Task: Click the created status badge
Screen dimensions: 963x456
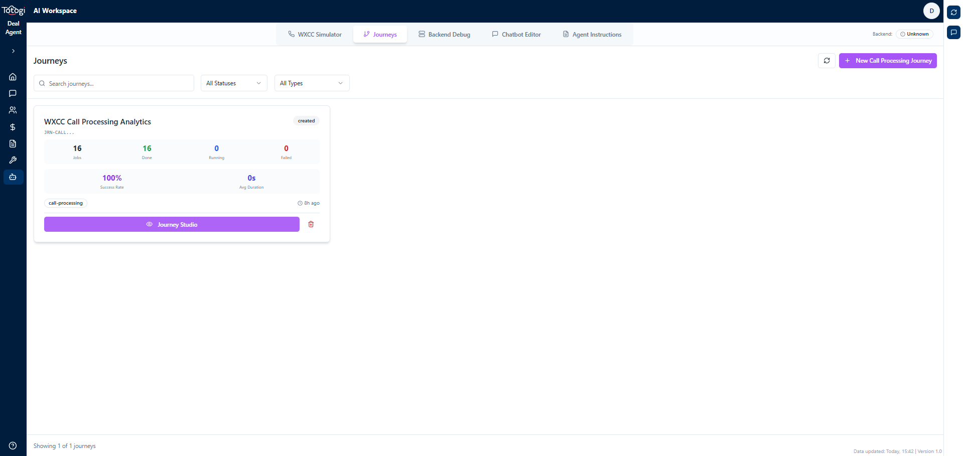Action: point(306,121)
